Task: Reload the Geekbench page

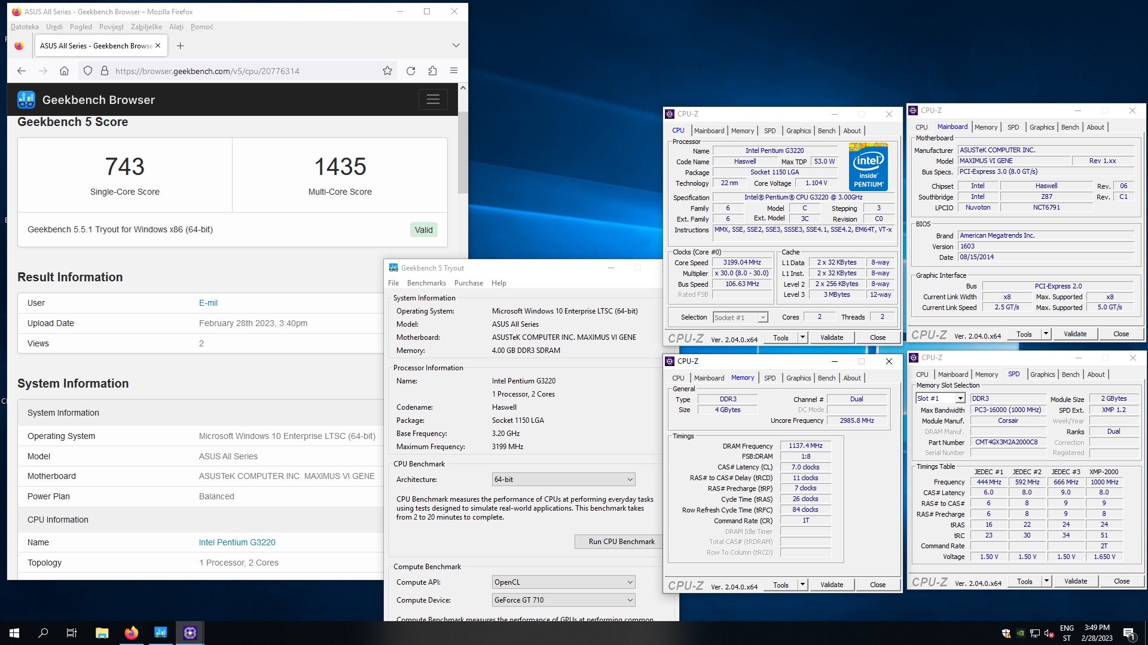Action: 411,70
